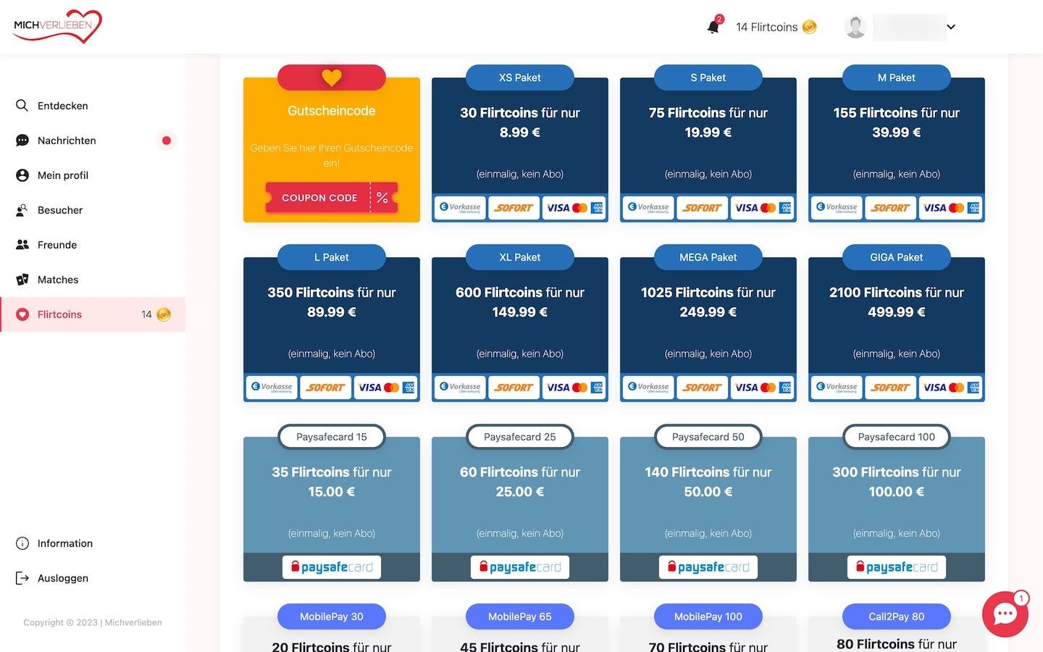Screen dimensions: 1043x652
Task: Open Mein profil page
Action: (x=93, y=175)
